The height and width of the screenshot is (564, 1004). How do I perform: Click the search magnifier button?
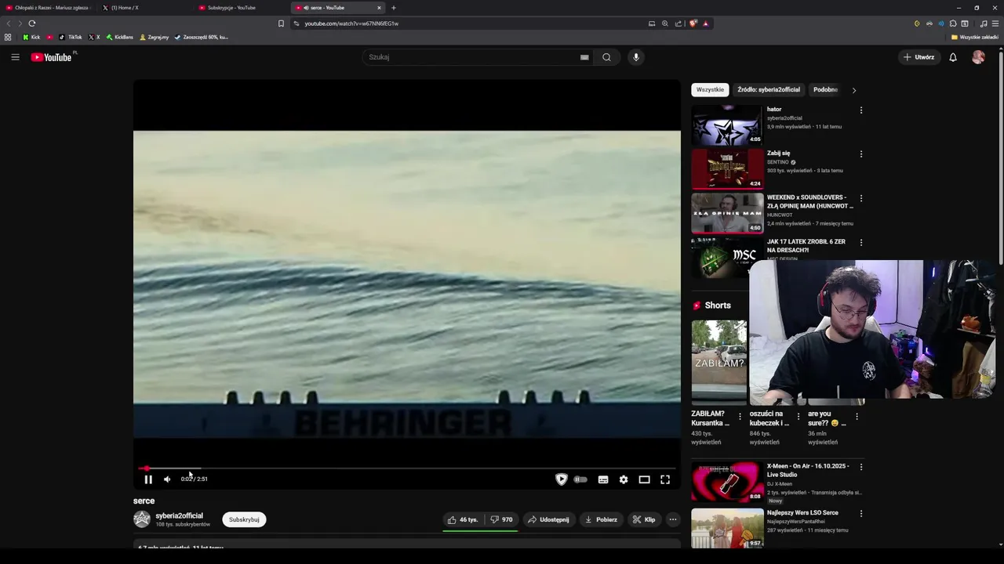coord(606,57)
